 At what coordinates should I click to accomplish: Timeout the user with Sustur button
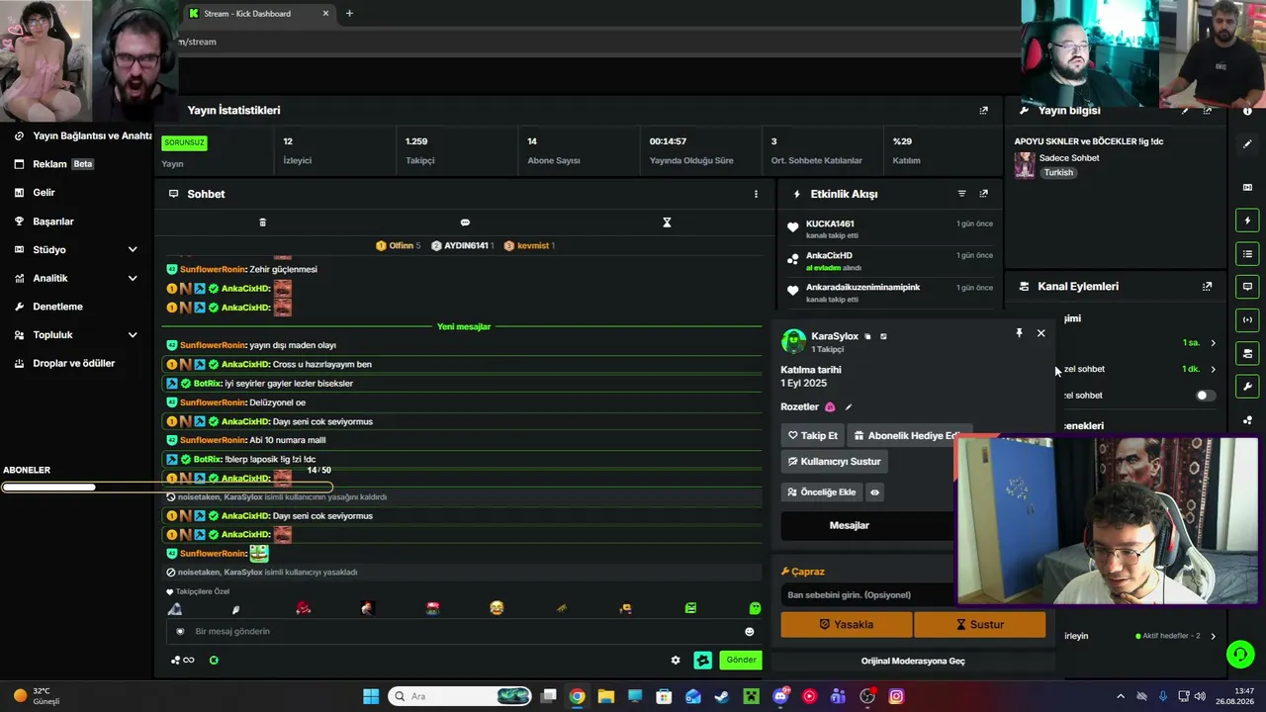[x=979, y=624]
